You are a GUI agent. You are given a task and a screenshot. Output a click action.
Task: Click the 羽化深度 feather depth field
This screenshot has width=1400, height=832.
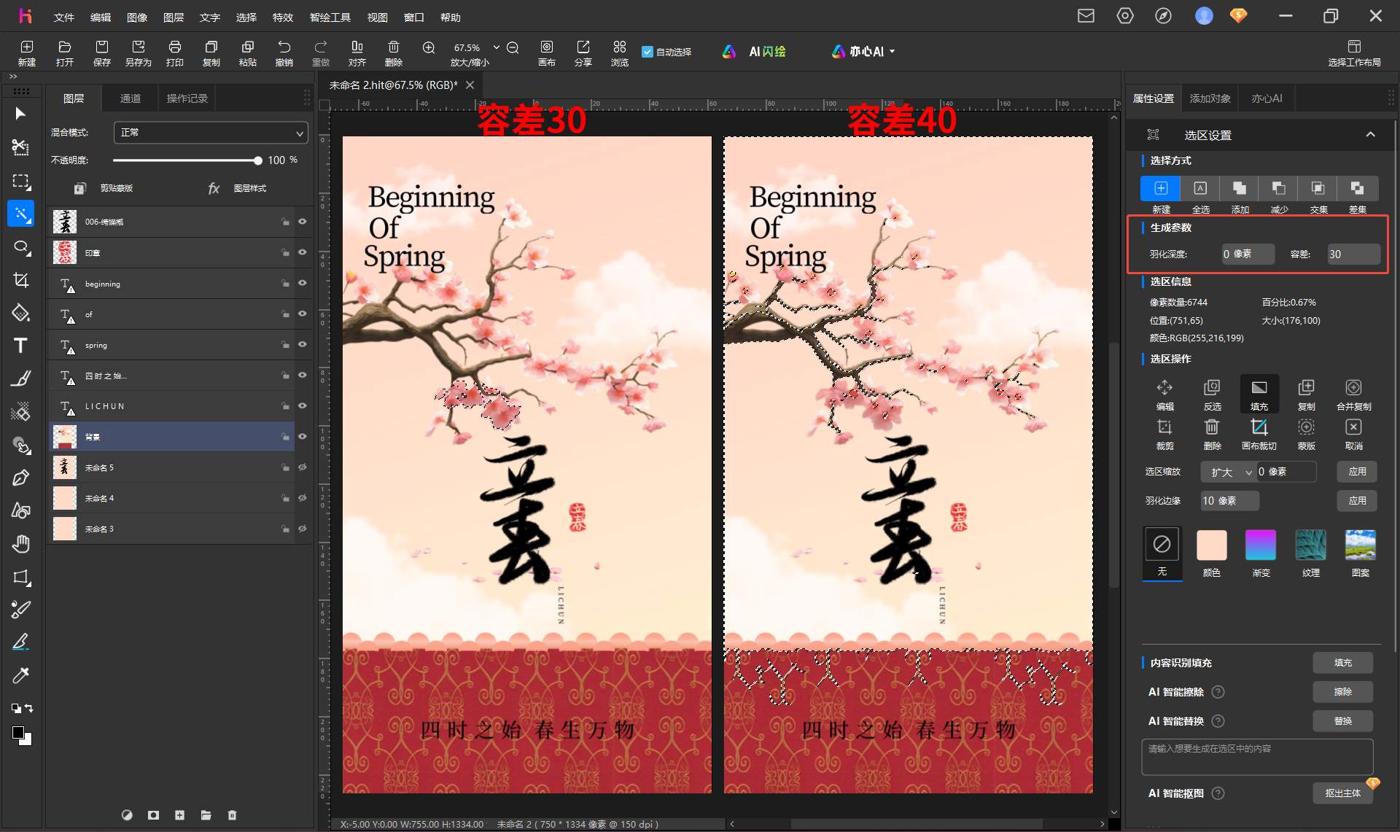click(x=1248, y=254)
